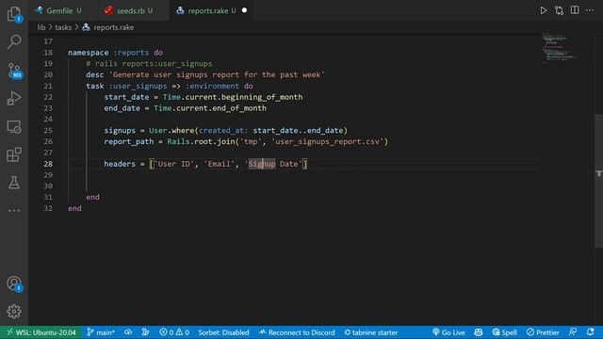
Task: Open Source Control view with pending changes
Action: point(14,71)
